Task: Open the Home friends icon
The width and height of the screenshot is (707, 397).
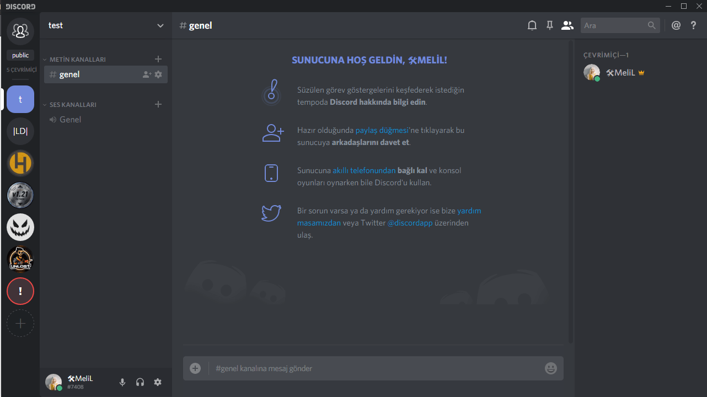Action: [20, 31]
